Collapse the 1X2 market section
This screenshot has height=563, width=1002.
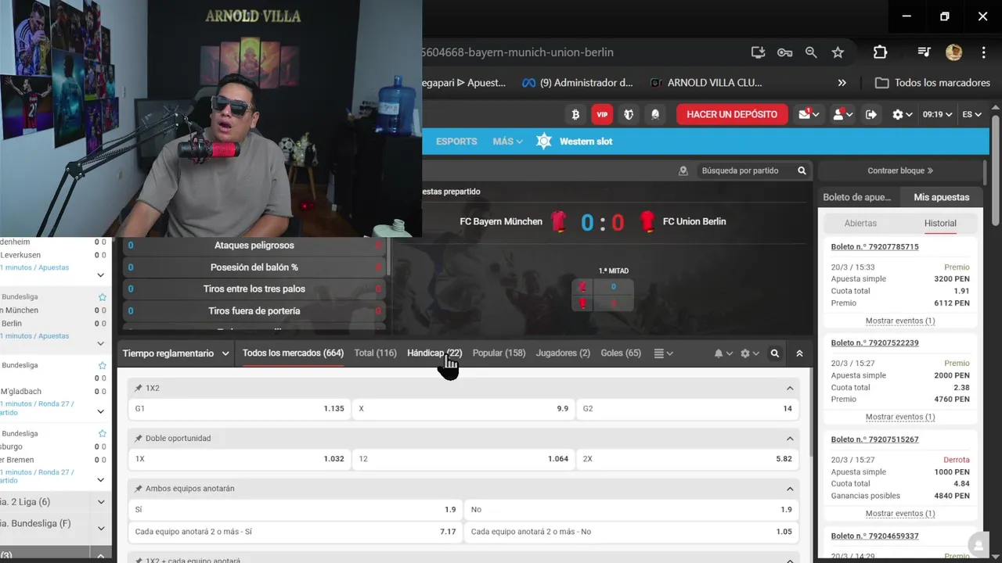click(790, 388)
